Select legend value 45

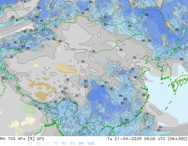pos(38,144)
